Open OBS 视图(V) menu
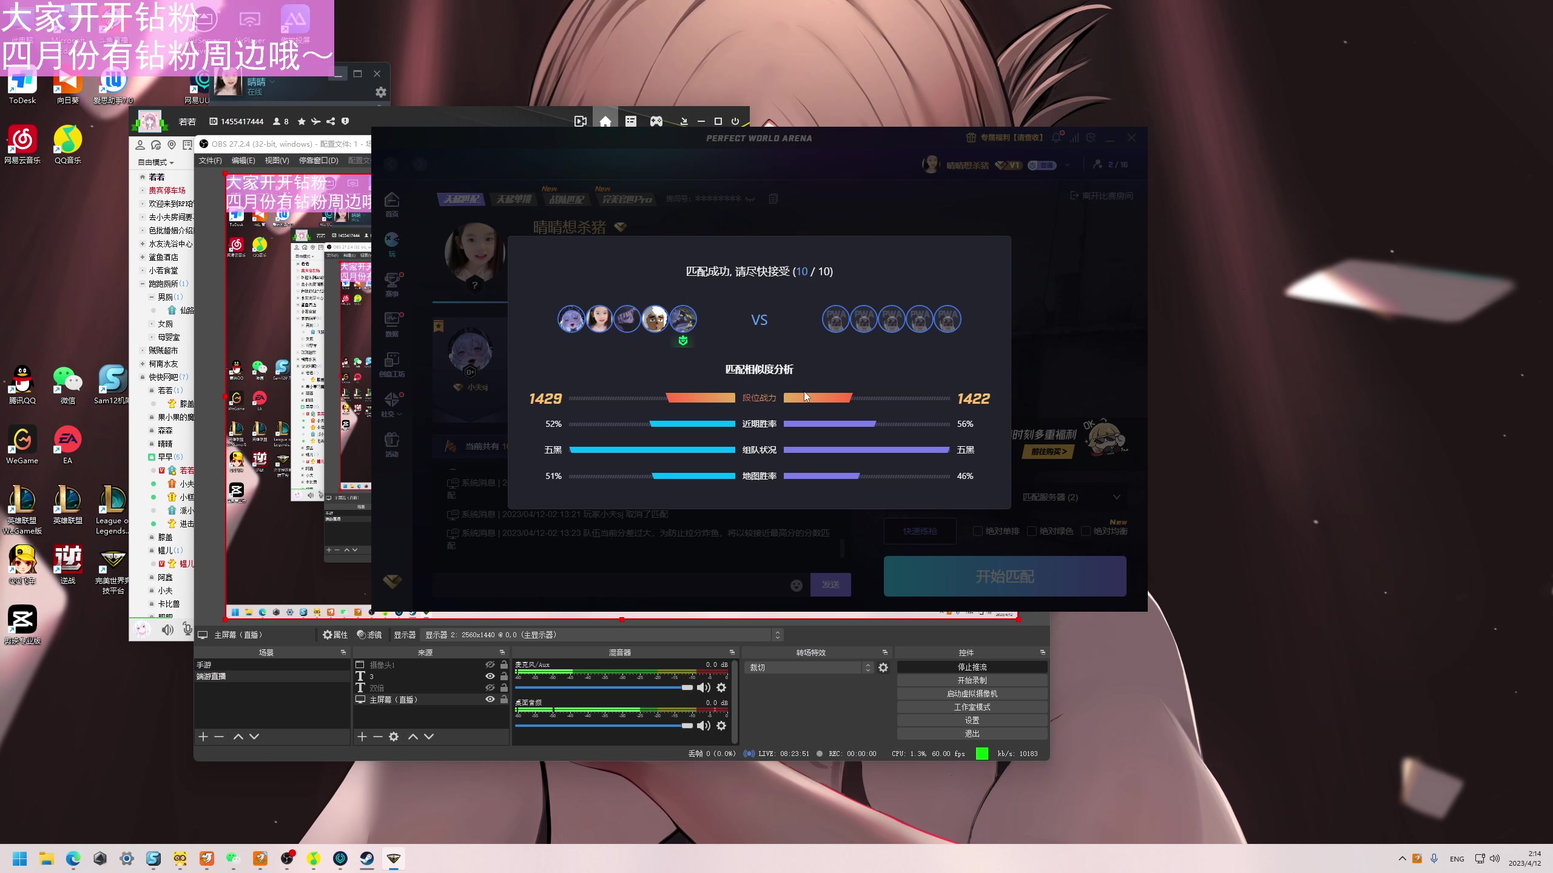This screenshot has width=1553, height=873. click(277, 161)
